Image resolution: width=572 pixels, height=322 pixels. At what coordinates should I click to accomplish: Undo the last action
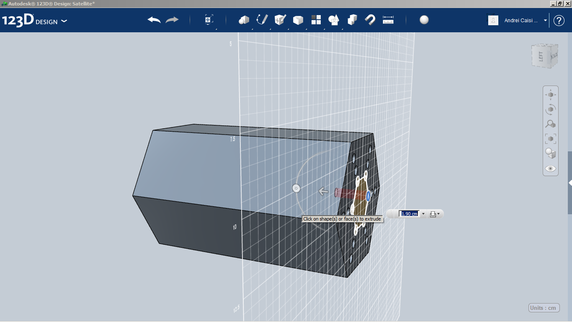(154, 20)
